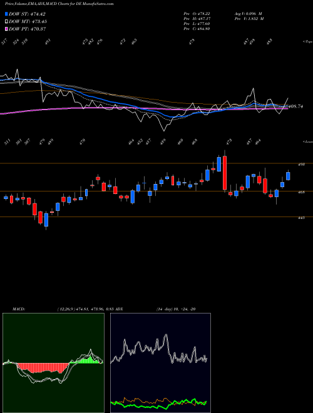This screenshot has width=313, height=413.
Task: Click the 'Pre C: 484.89' value
Action: pos(197,28)
